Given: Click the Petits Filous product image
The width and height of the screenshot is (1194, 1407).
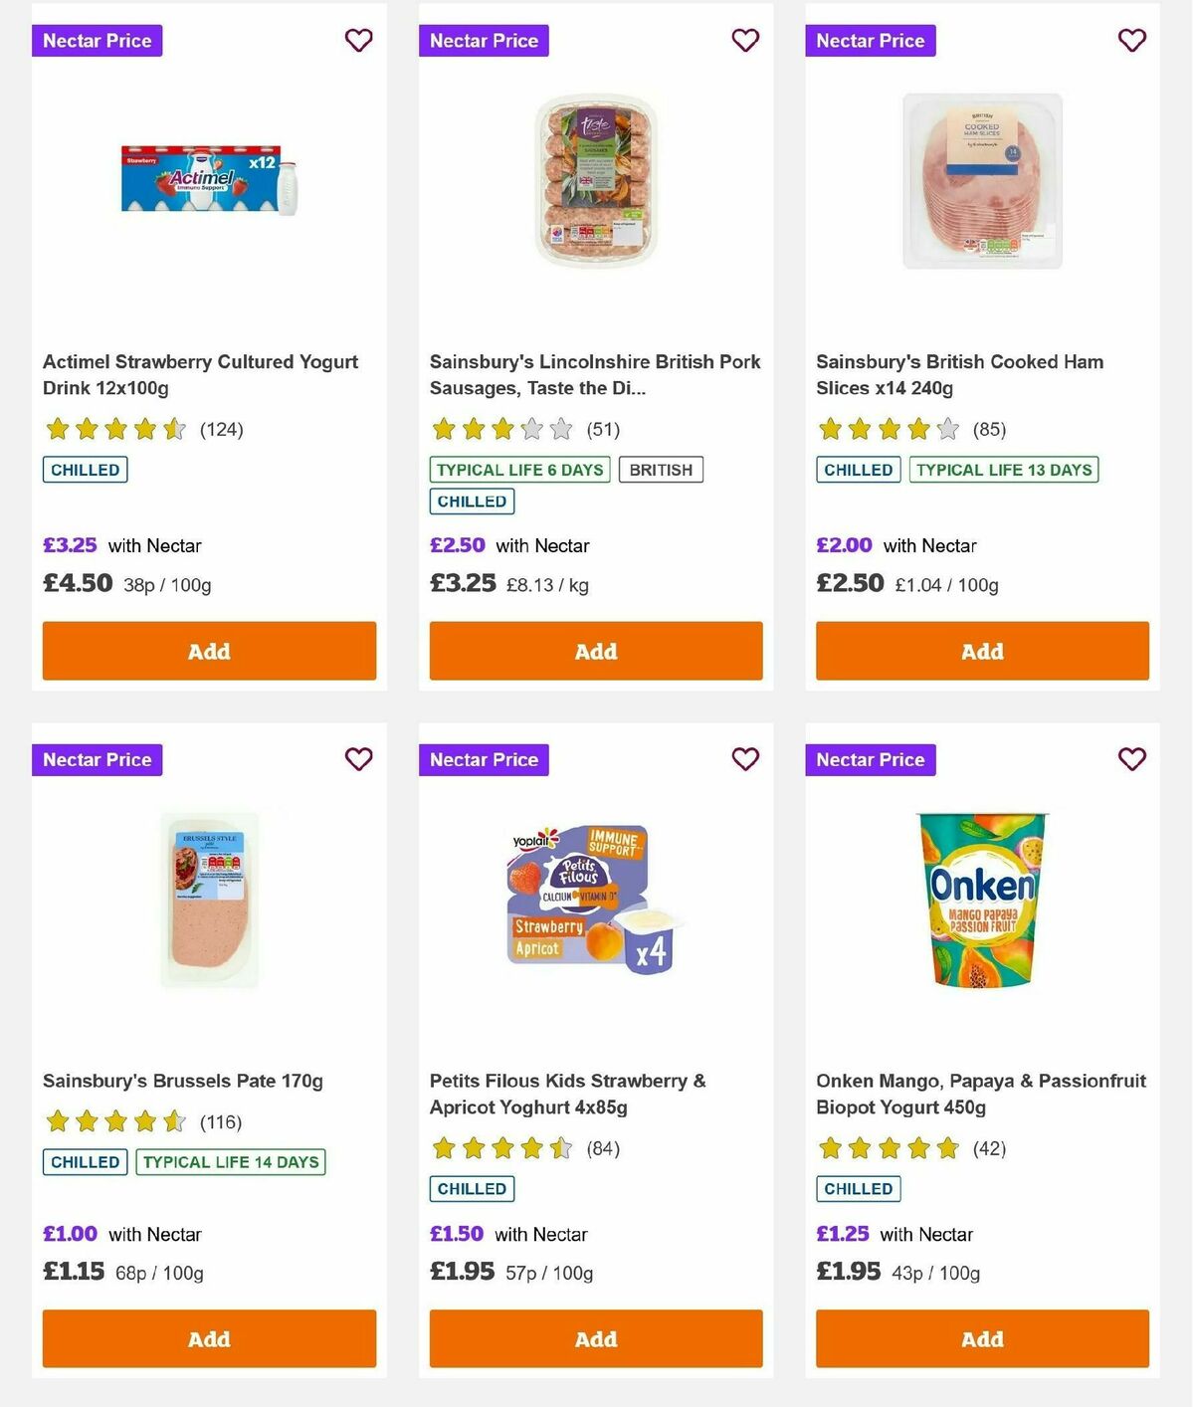Looking at the screenshot, I should pyautogui.click(x=595, y=898).
